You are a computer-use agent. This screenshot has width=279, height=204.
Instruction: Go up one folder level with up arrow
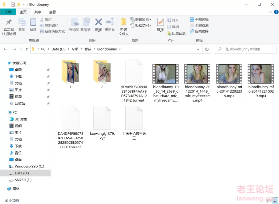(27, 49)
